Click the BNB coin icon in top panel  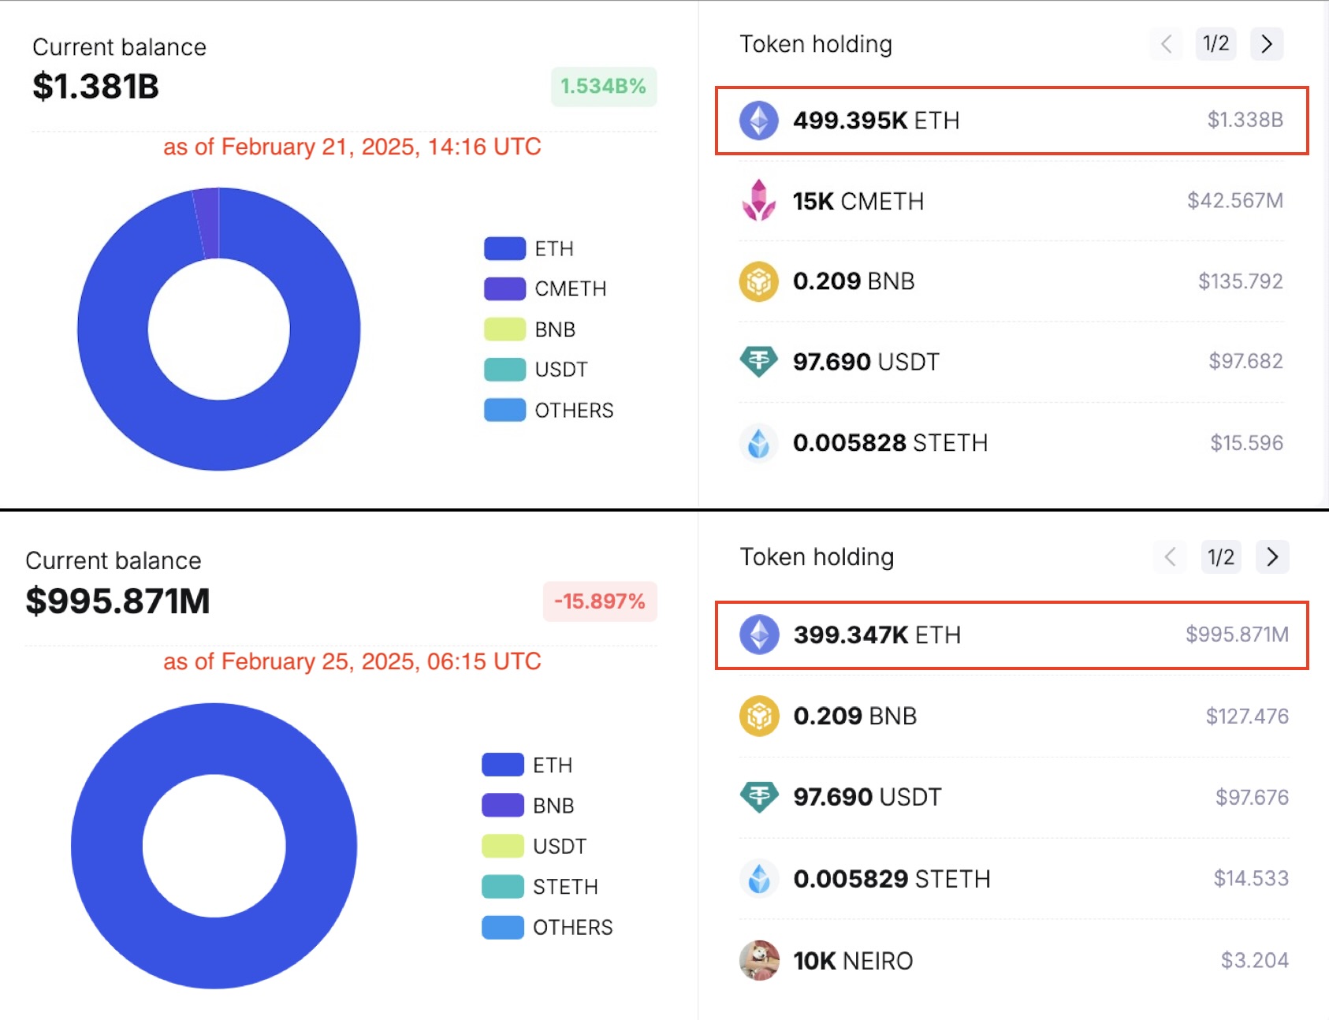[x=758, y=281]
